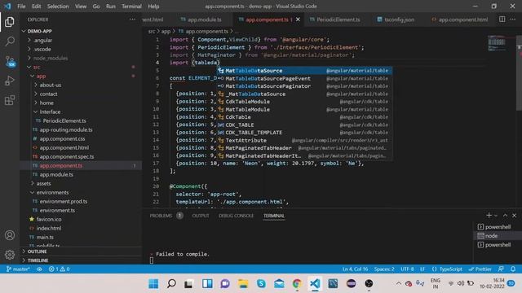The width and height of the screenshot is (522, 293).
Task: Open the Edit menu
Action: pyautogui.click(x=36, y=7)
